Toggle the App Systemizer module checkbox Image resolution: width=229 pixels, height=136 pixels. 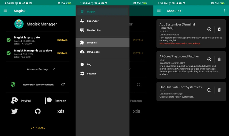[x=209, y=29]
